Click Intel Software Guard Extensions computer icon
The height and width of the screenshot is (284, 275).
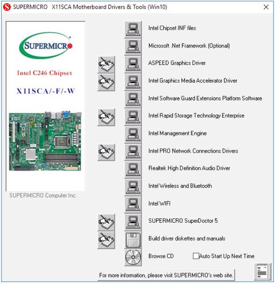click(133, 100)
